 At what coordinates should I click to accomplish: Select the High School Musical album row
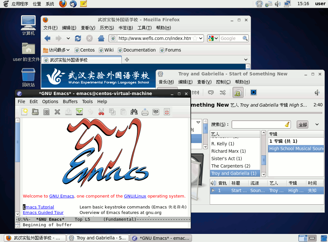click(x=296, y=149)
